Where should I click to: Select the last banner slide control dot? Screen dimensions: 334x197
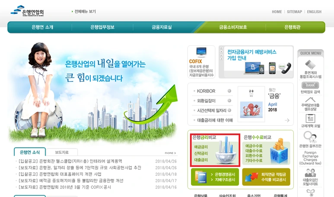221,59
